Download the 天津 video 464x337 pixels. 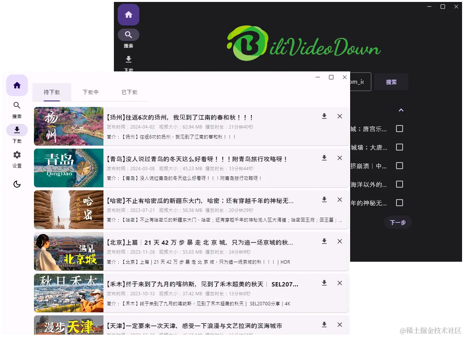pyautogui.click(x=324, y=325)
